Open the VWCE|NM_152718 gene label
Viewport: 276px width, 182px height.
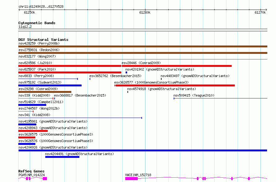pyautogui.click(x=138, y=175)
